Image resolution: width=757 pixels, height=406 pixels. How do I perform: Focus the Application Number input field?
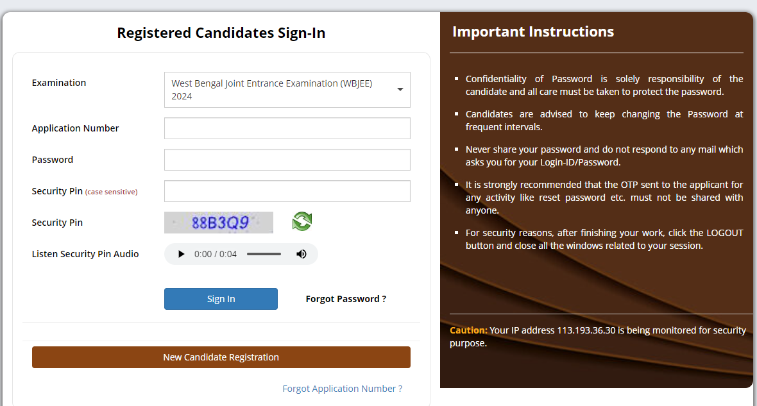tap(287, 128)
